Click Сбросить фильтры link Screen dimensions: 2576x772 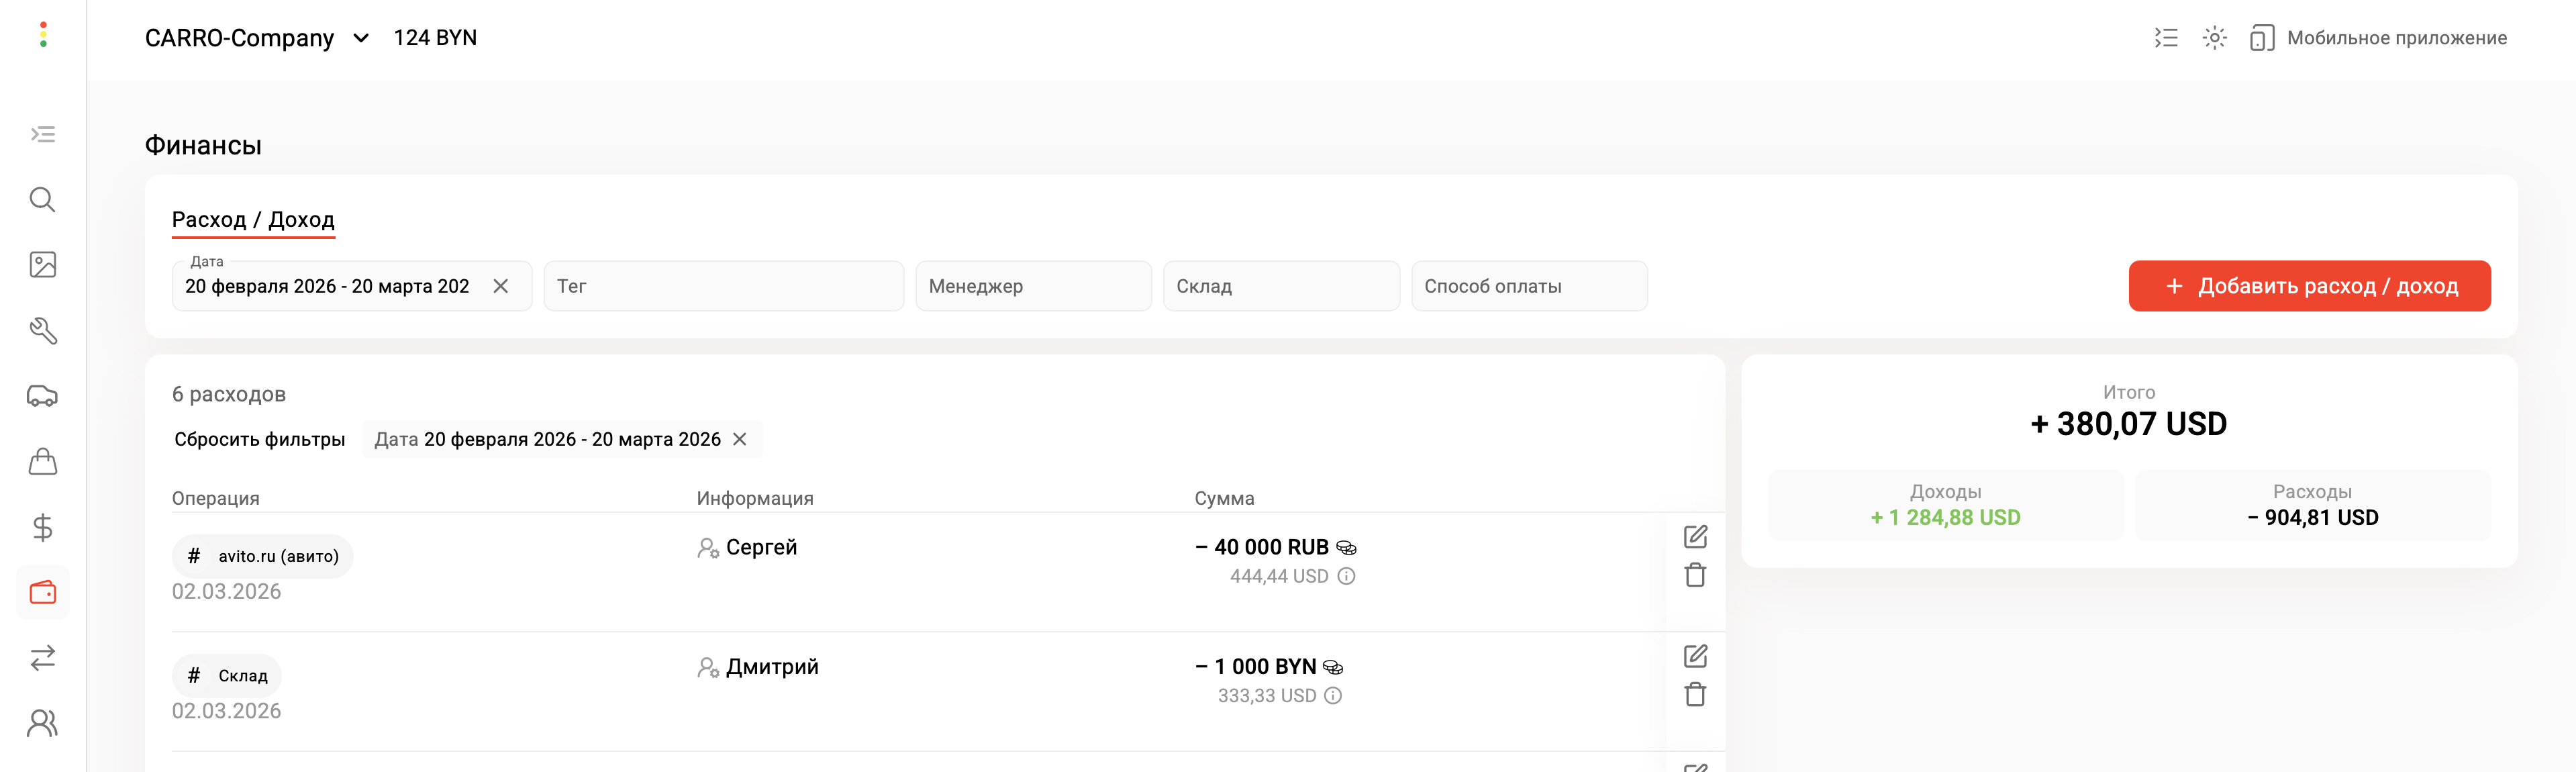pyautogui.click(x=260, y=439)
